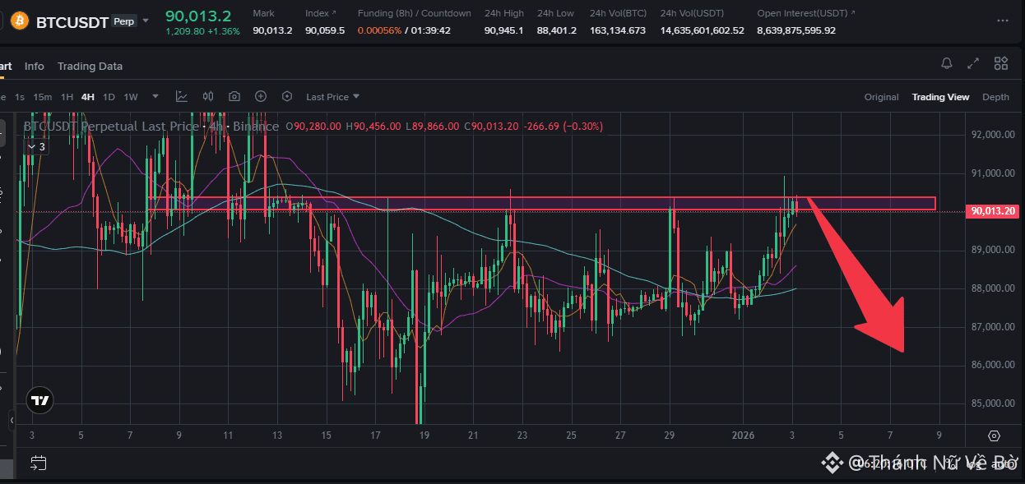Switch to the Trading View chart
Screen dimensions: 1025x484
coord(940,97)
